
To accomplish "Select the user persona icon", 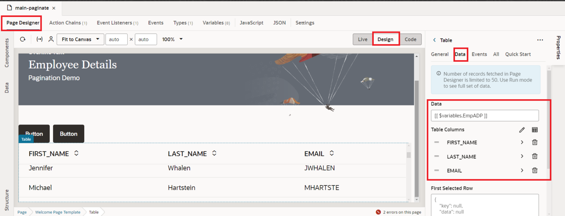I will [51, 39].
